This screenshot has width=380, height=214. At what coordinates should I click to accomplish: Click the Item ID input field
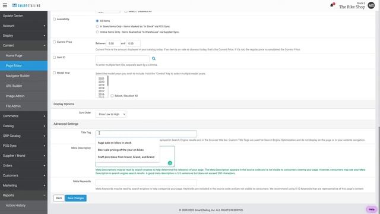click(122, 59)
